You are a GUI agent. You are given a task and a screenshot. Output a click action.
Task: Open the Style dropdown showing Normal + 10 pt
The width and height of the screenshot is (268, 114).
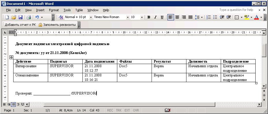point(91,17)
